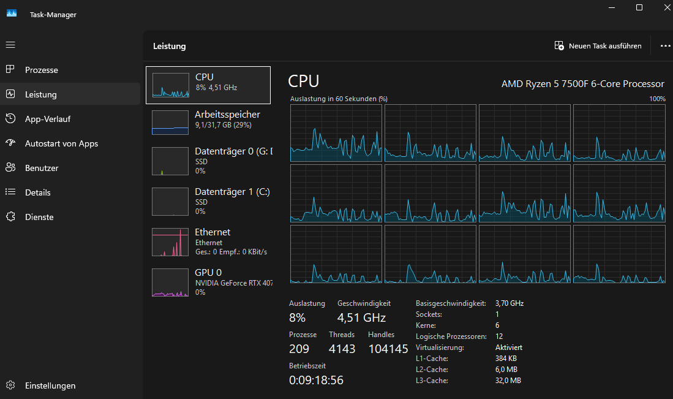This screenshot has height=399, width=673.
Task: Open the Benutzer page
Action: [x=70, y=167]
